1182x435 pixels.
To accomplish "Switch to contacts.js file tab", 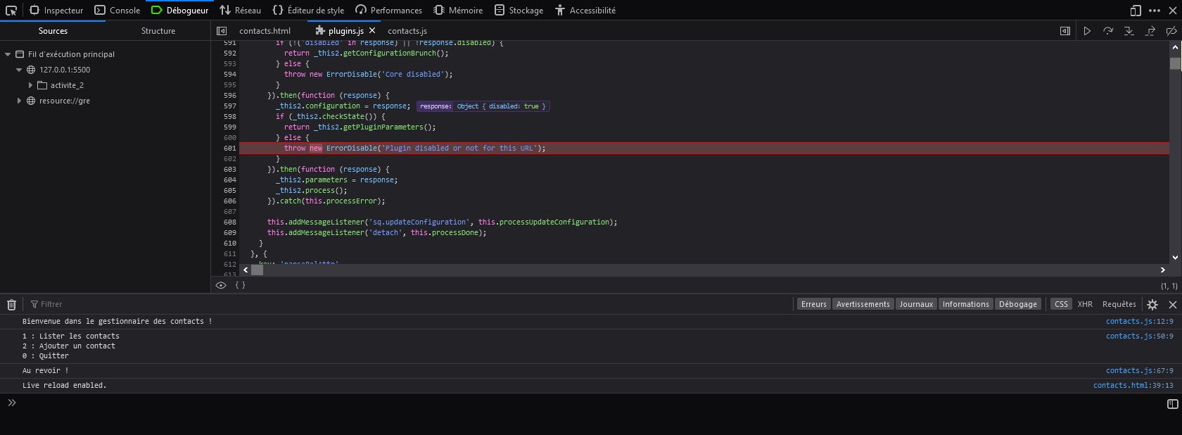I will coord(407,31).
